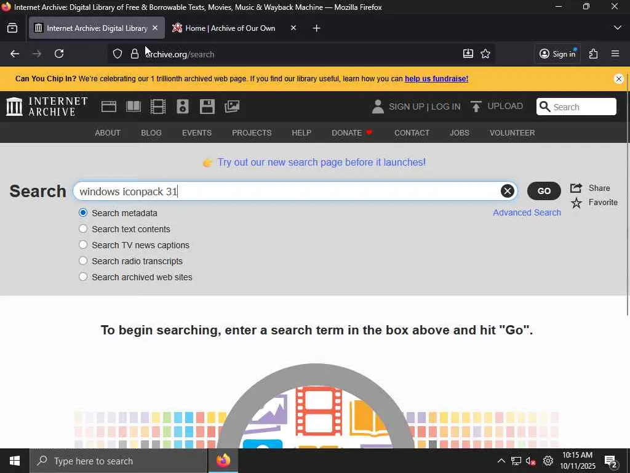Close the Internet Archive tab

[155, 28]
